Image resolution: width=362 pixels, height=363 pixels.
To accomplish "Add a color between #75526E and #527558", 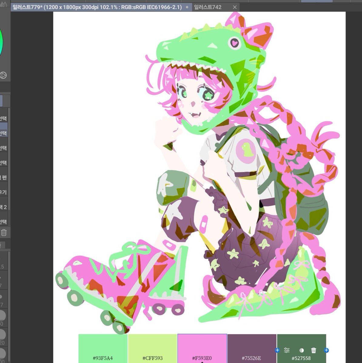I will [277, 350].
